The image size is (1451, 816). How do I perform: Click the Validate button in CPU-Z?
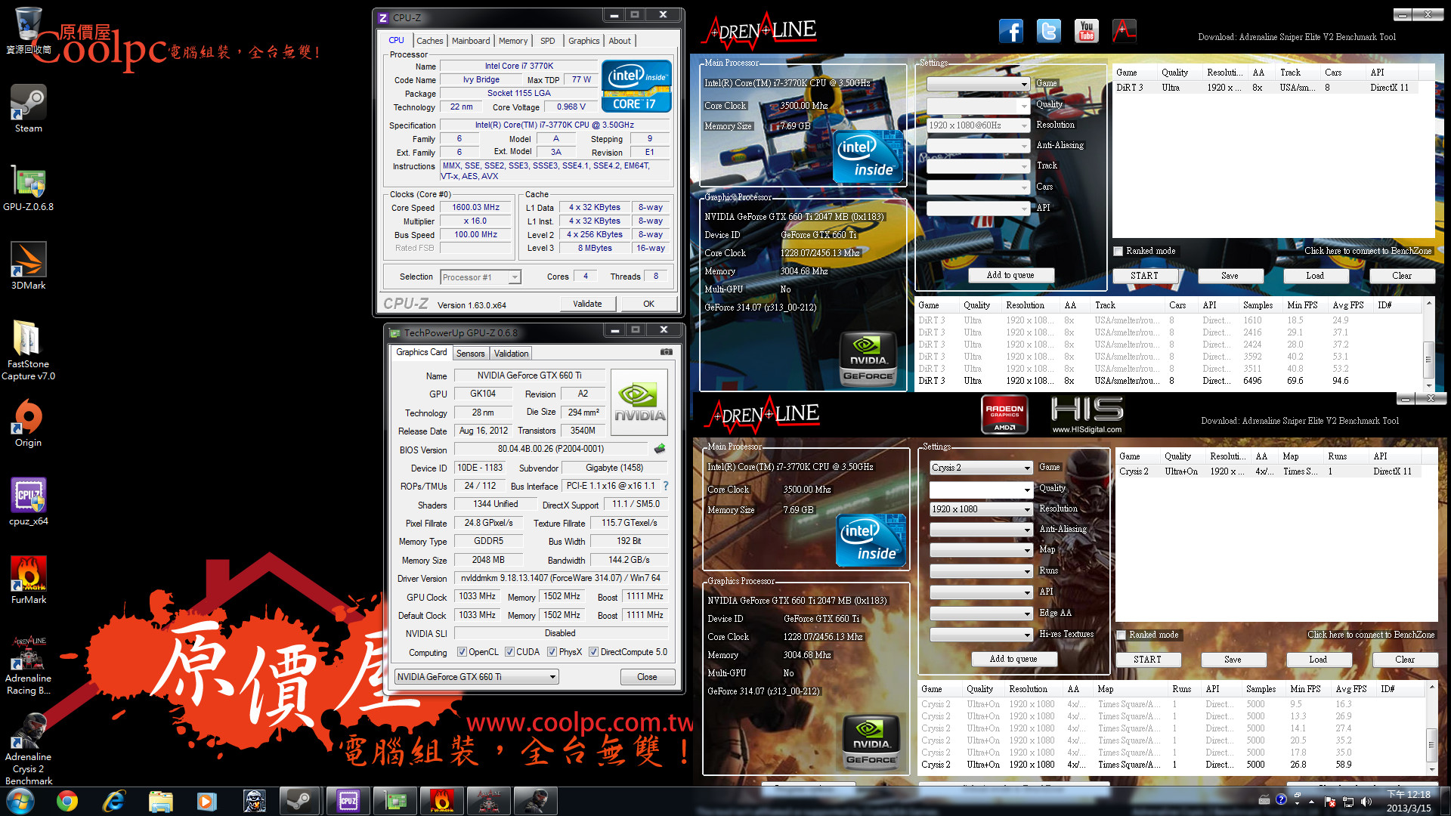(x=588, y=304)
